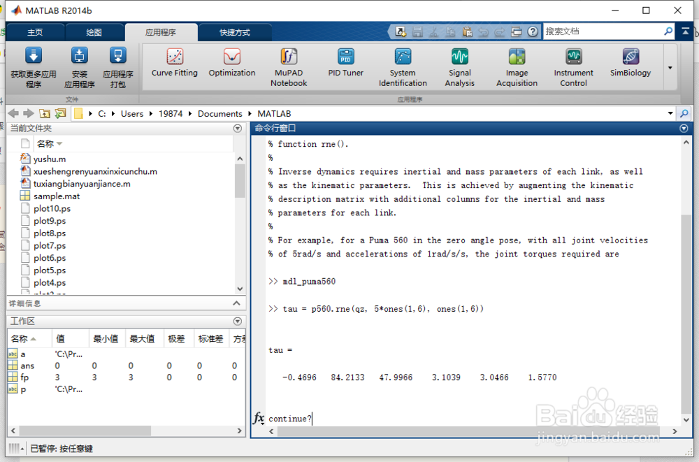Open the System Identification app
This screenshot has width=699, height=462.
coord(403,67)
